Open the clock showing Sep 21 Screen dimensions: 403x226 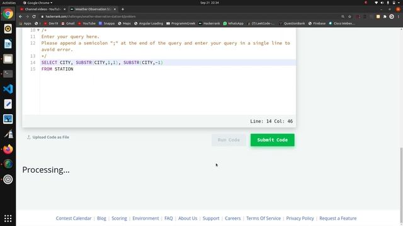point(210,3)
